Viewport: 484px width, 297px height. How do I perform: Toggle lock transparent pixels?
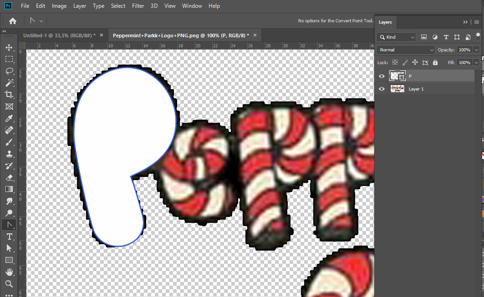[x=395, y=62]
